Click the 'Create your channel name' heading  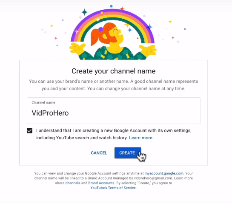click(x=114, y=71)
